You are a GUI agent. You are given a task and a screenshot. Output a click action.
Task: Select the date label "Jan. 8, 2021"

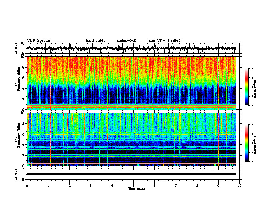(95, 41)
